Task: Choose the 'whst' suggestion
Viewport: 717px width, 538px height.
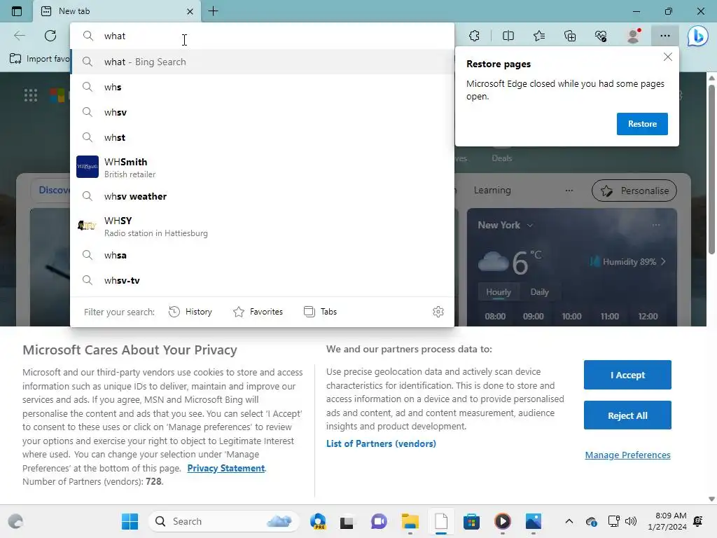Action: point(263,137)
